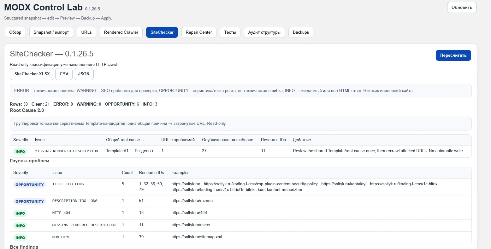Click the OPPORTUNITY badge in the TITLE_TOO_LONG row
Viewport: 491px width, 249px height.
30,185
